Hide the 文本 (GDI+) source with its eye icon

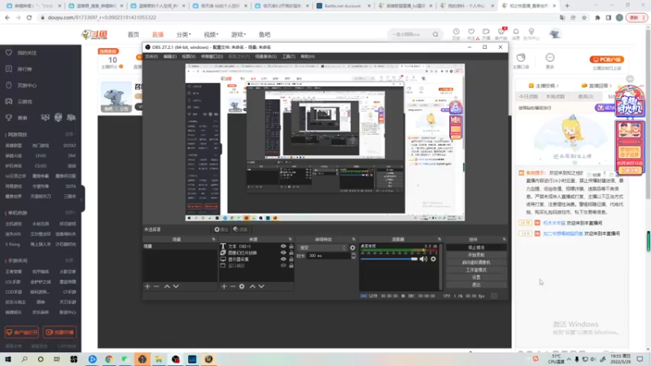(x=283, y=246)
